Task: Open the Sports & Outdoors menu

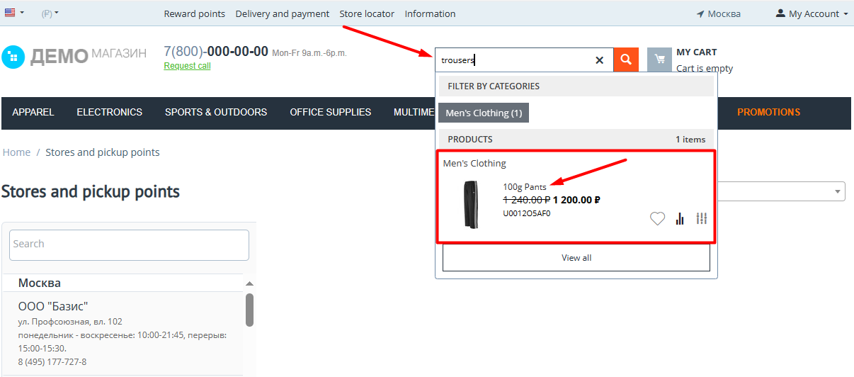Action: tap(216, 112)
